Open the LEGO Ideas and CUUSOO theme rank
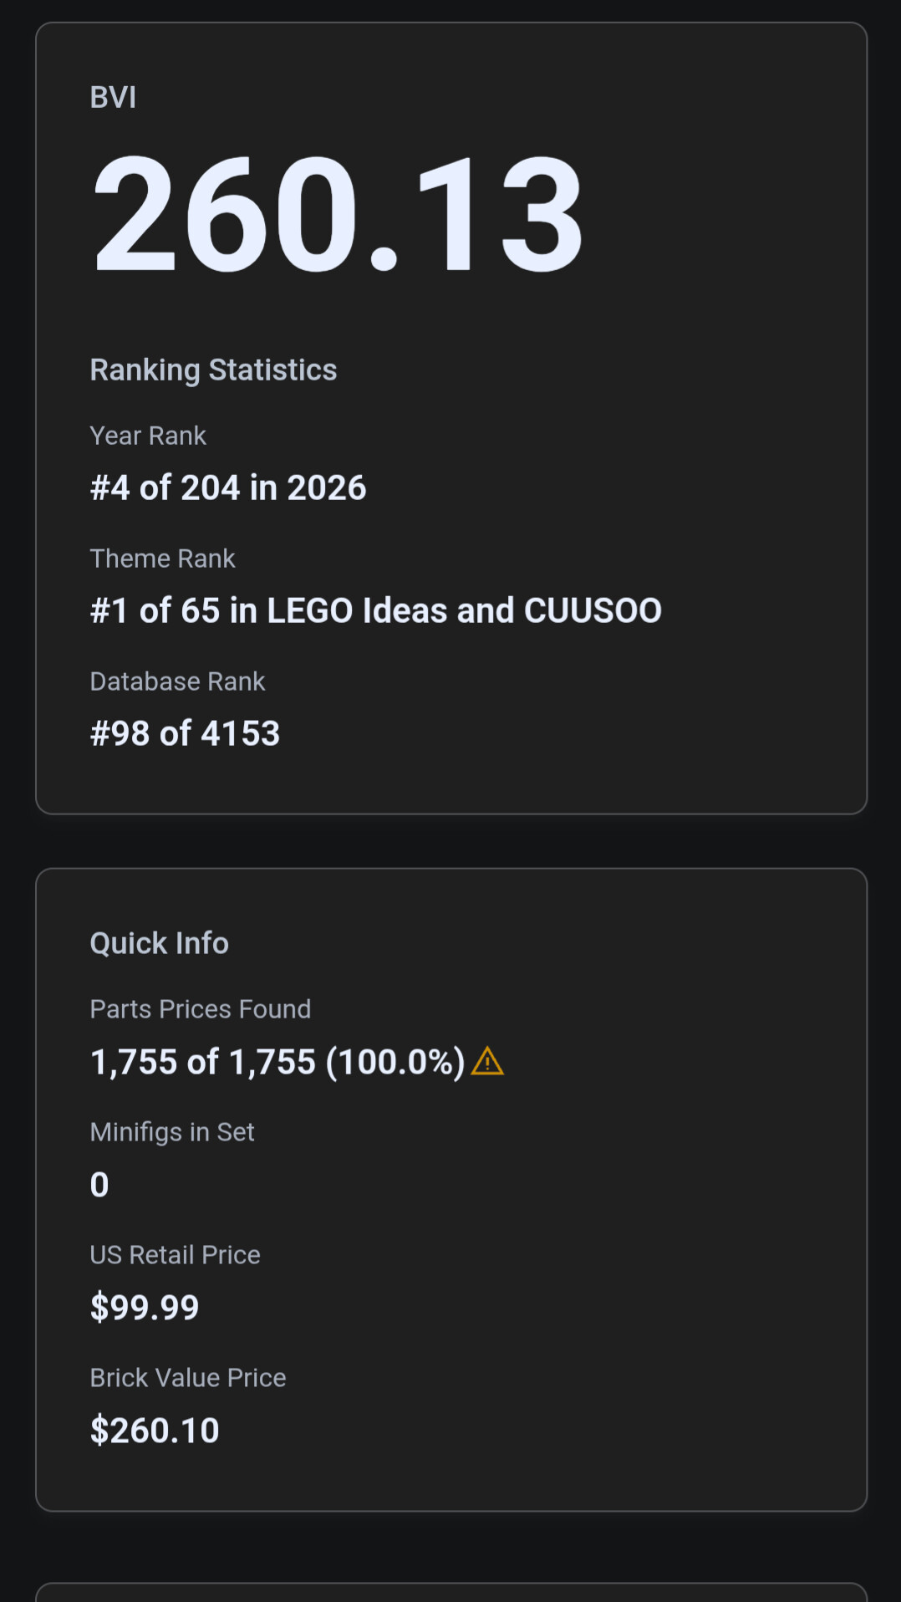Image resolution: width=901 pixels, height=1602 pixels. [375, 610]
